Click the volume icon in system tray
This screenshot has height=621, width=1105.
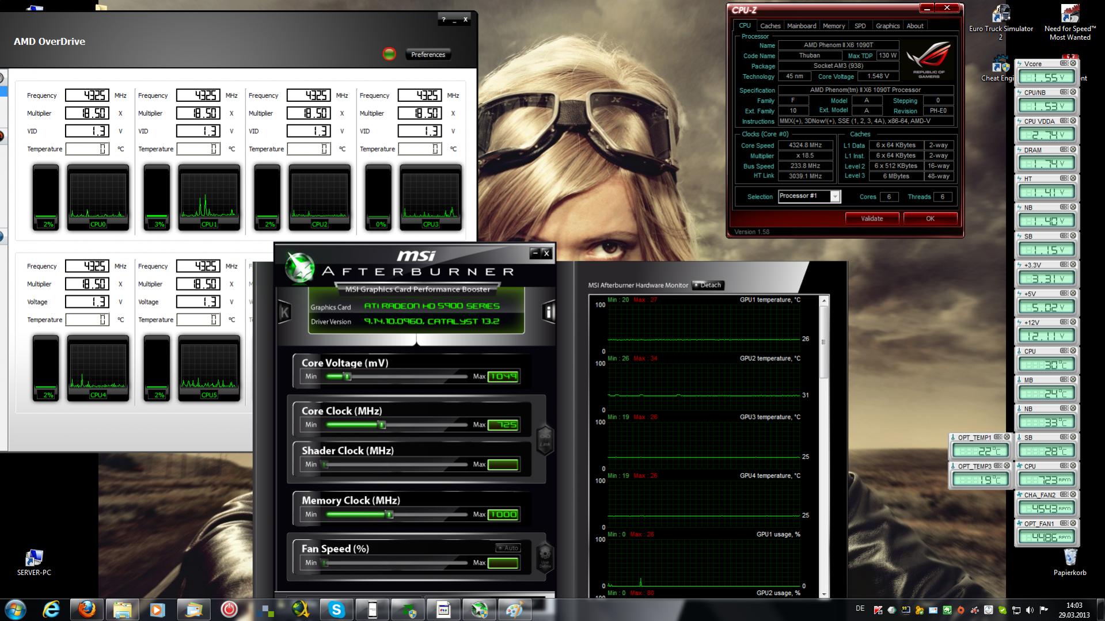tap(1030, 610)
